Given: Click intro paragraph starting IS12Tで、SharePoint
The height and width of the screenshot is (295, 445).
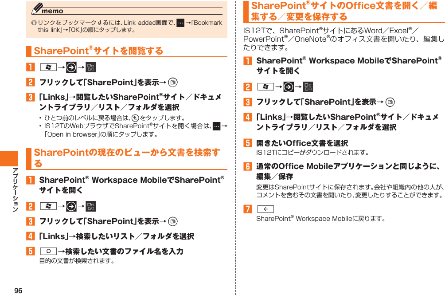Looking at the screenshot, I should pyautogui.click(x=344, y=39).
